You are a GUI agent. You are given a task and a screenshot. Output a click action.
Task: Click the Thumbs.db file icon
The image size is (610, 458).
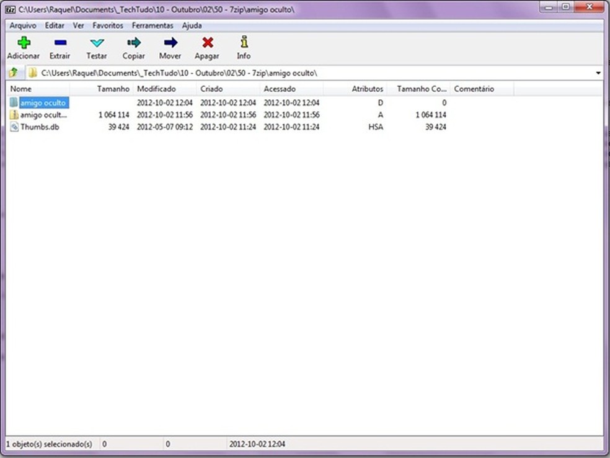14,127
